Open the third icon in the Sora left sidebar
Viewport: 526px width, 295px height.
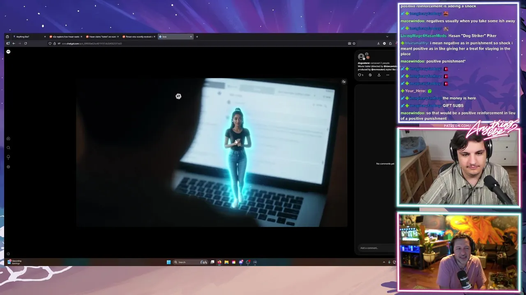(8, 157)
